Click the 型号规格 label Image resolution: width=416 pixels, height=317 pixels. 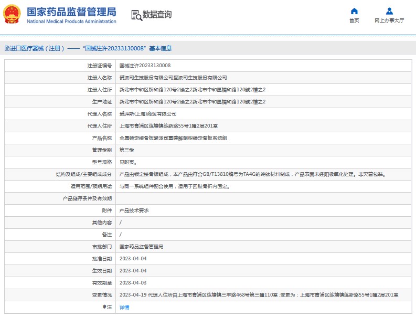[102, 162]
